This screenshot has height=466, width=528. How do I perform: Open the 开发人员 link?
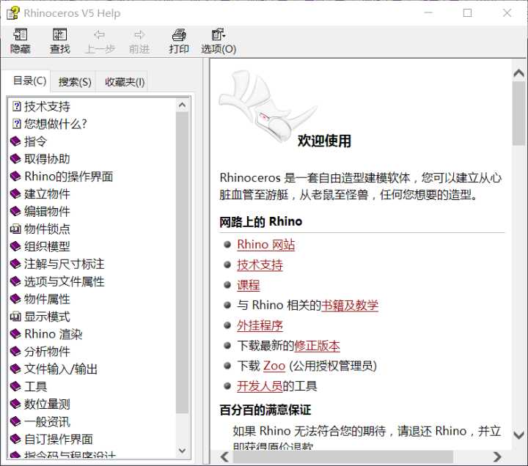coord(260,386)
